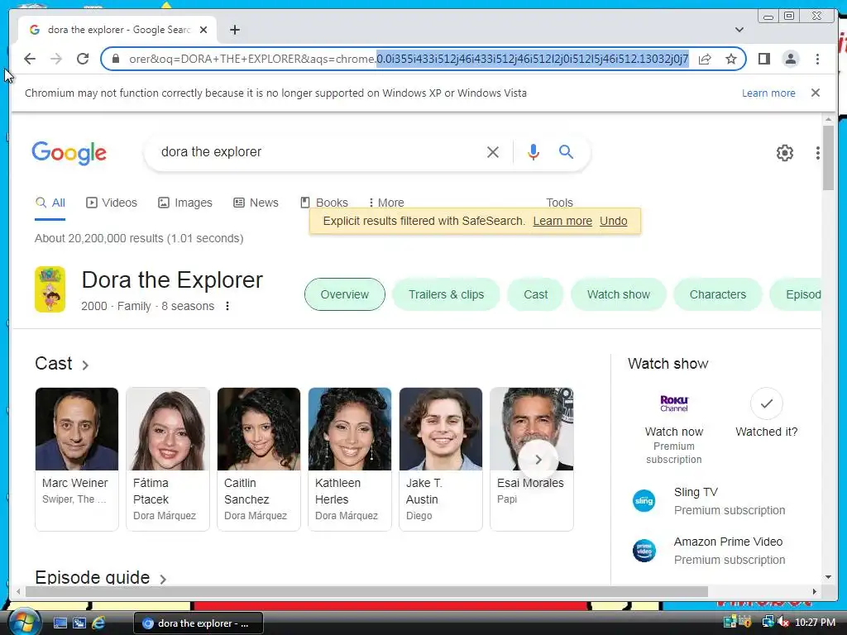
Task: Reload the current page
Action: (x=83, y=59)
